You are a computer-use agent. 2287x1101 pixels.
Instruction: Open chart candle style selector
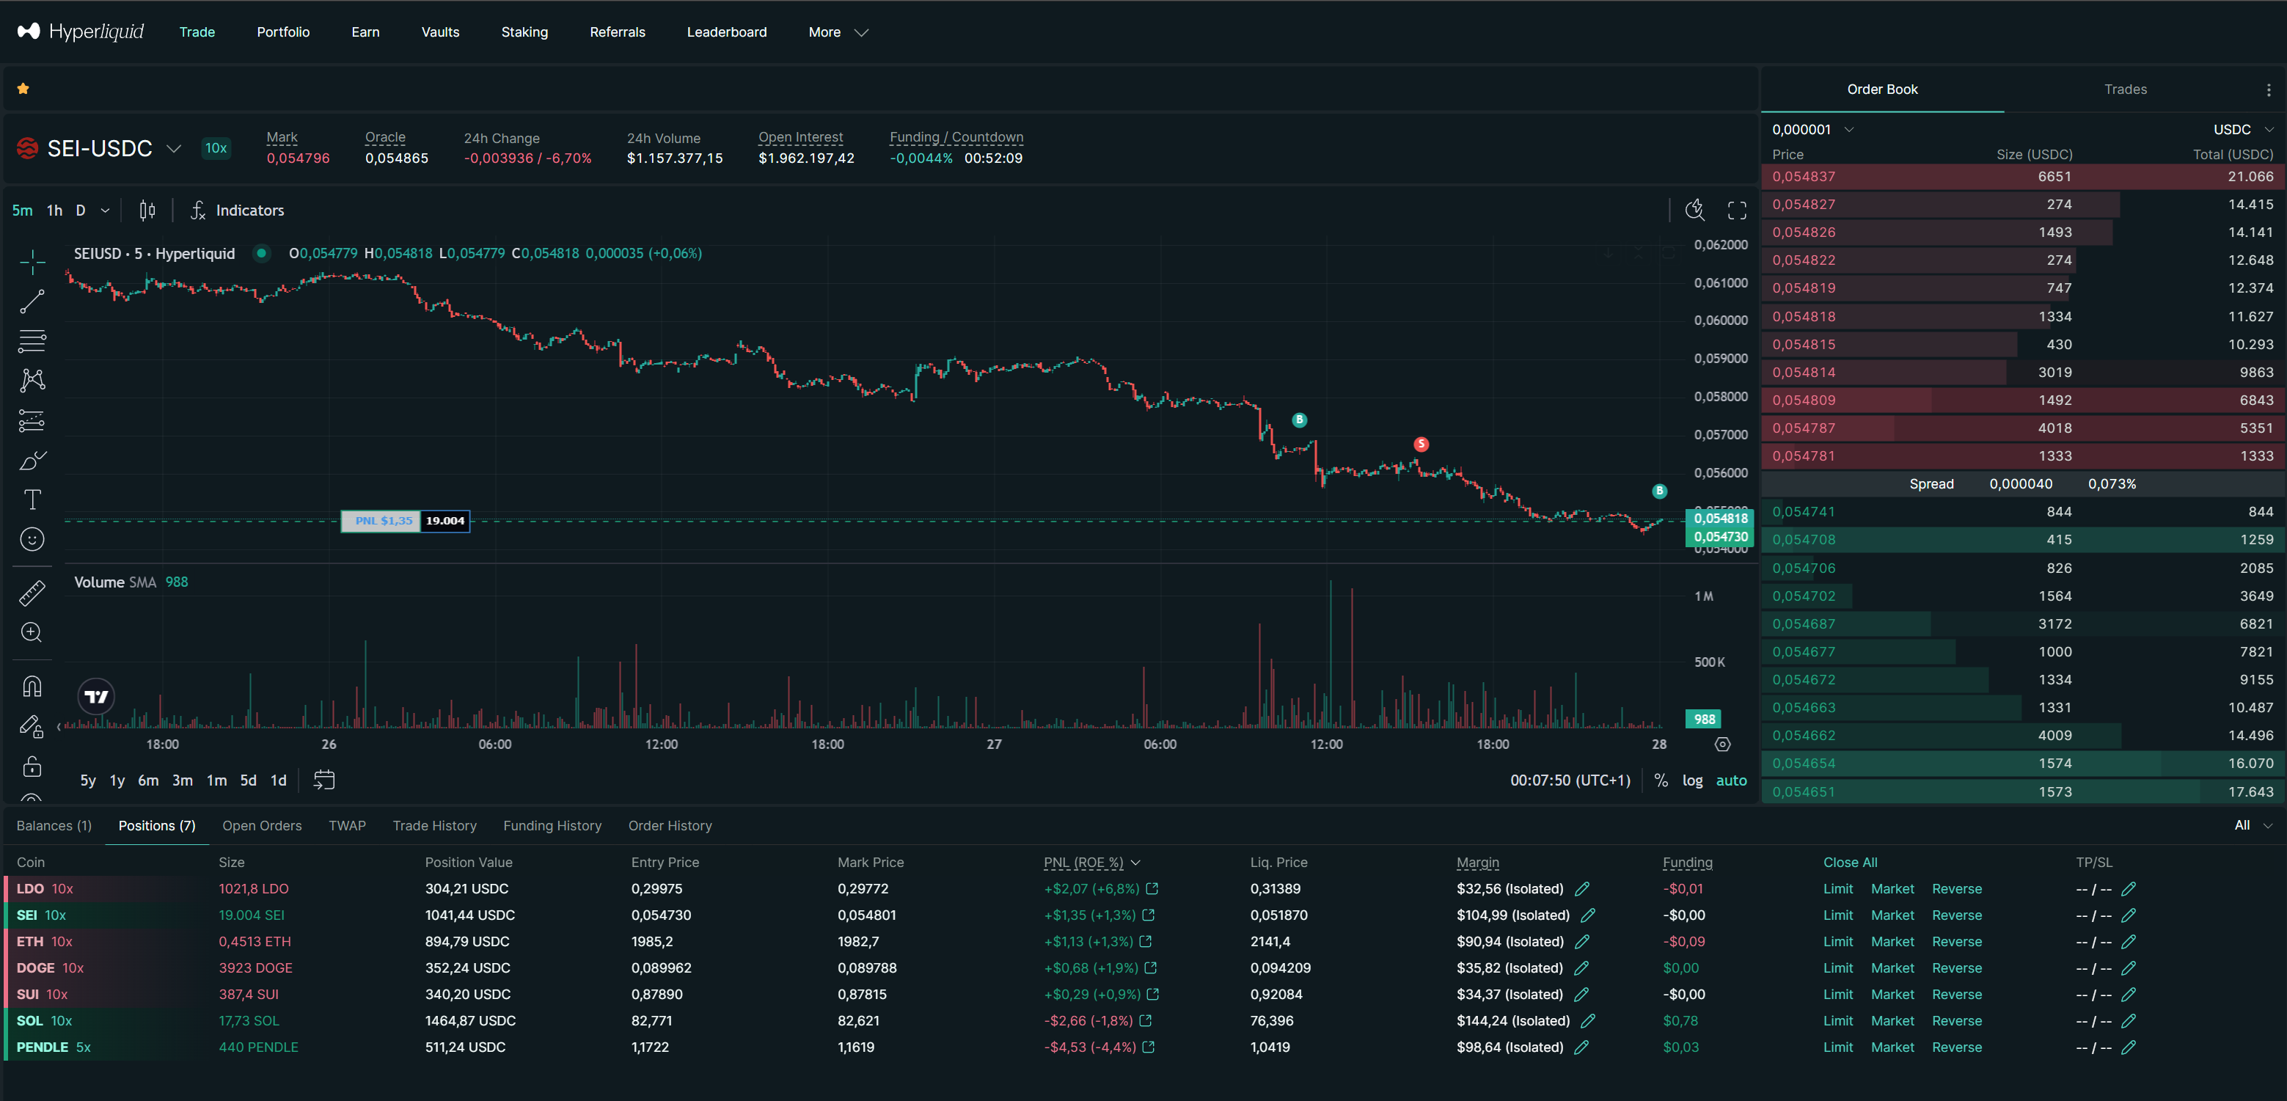point(147,211)
